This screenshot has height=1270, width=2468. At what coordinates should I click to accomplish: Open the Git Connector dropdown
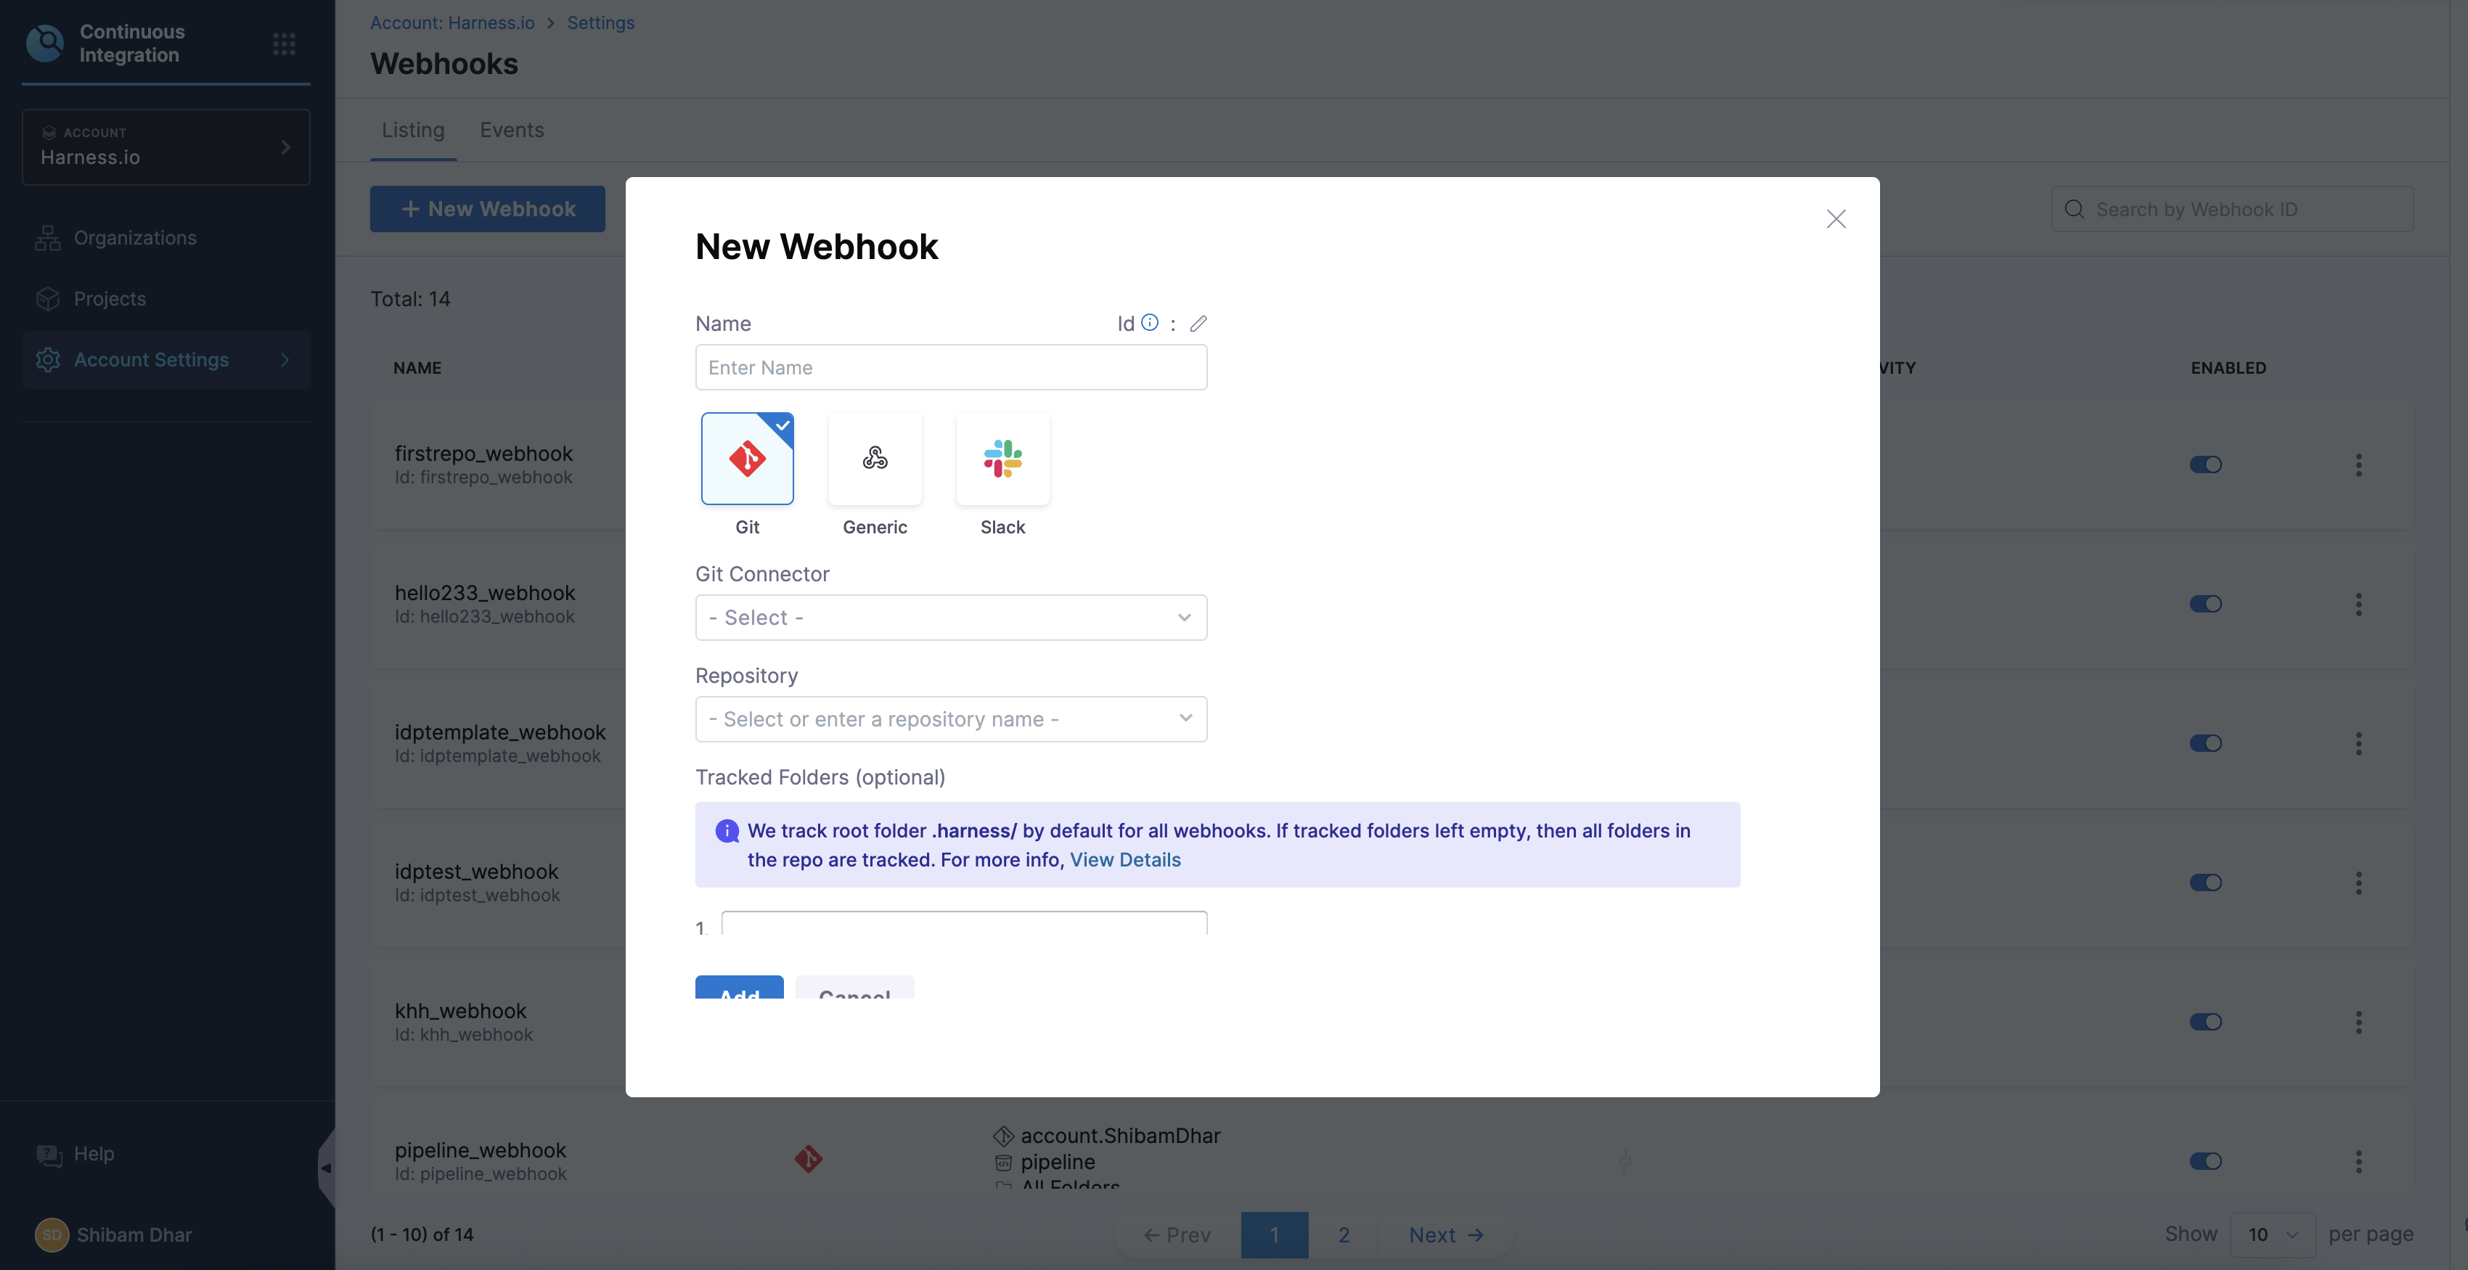950,617
